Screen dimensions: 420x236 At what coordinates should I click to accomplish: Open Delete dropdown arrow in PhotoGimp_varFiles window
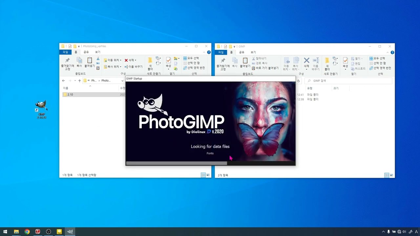pos(136,60)
